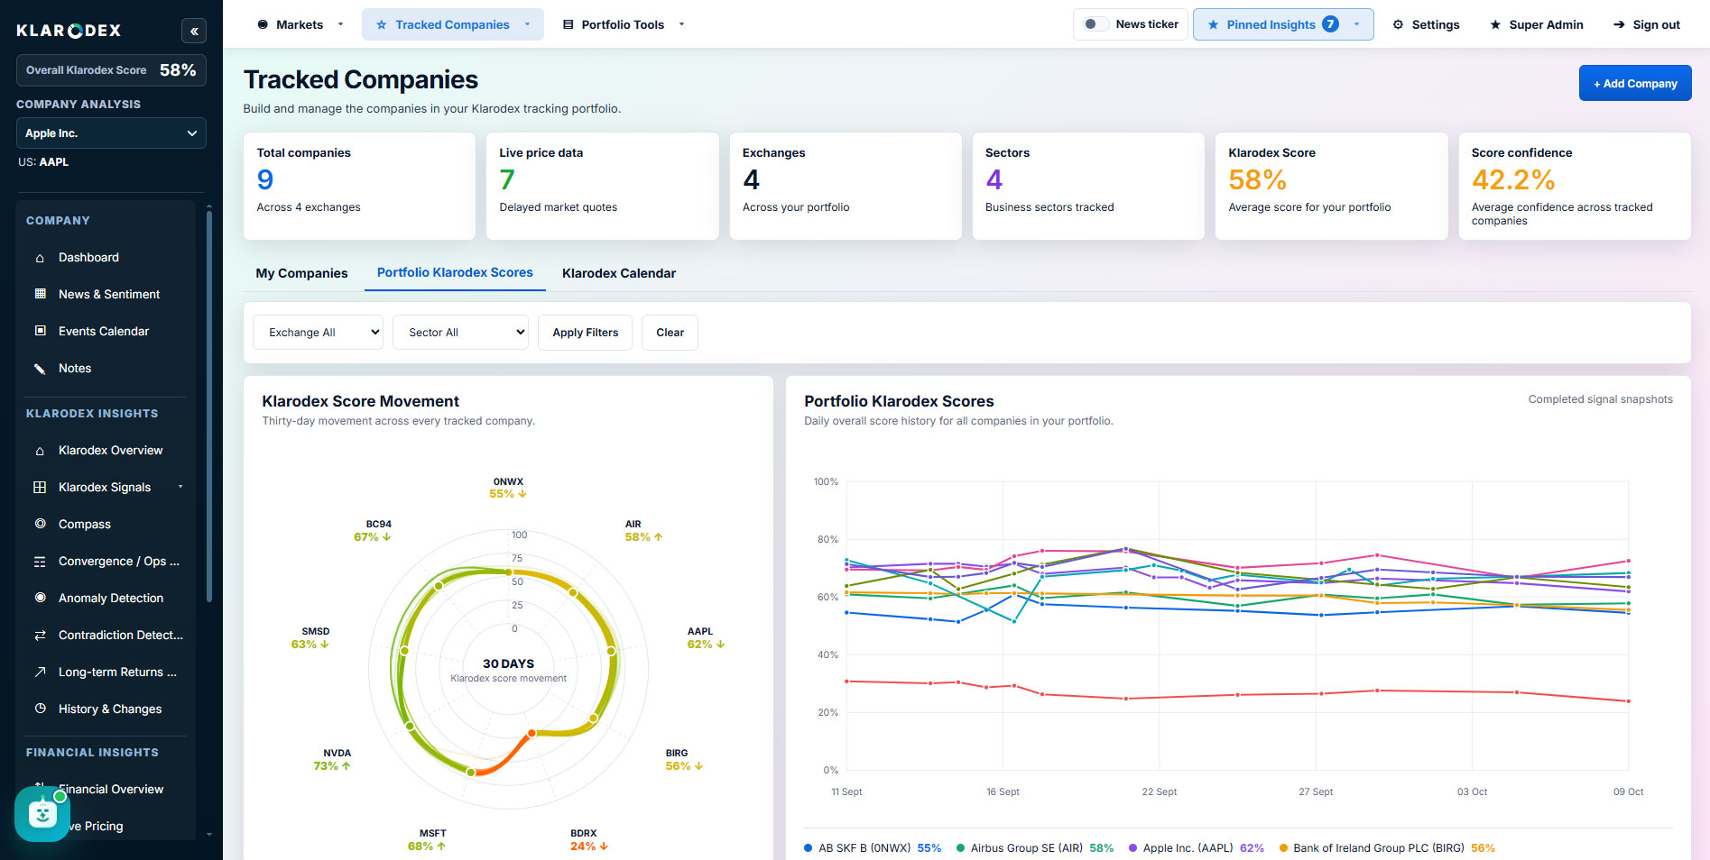This screenshot has height=860, width=1710.
Task: Click the History & Changes clock icon
Action: tap(40, 709)
